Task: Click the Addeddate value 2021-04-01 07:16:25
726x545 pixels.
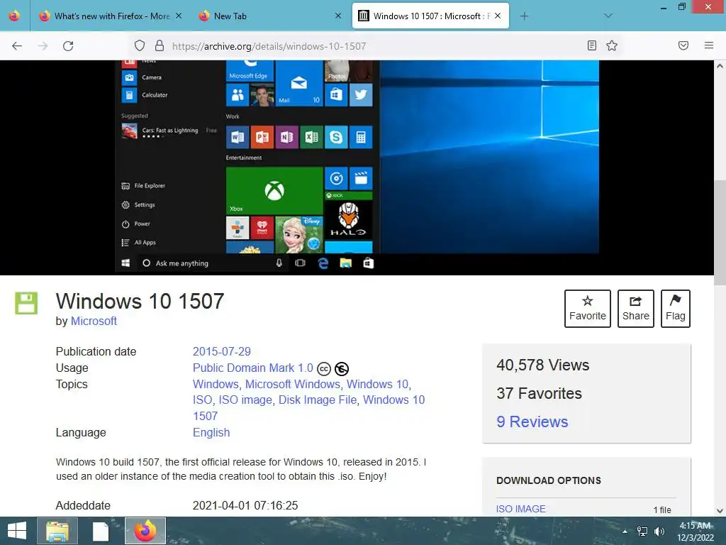Action: click(245, 505)
